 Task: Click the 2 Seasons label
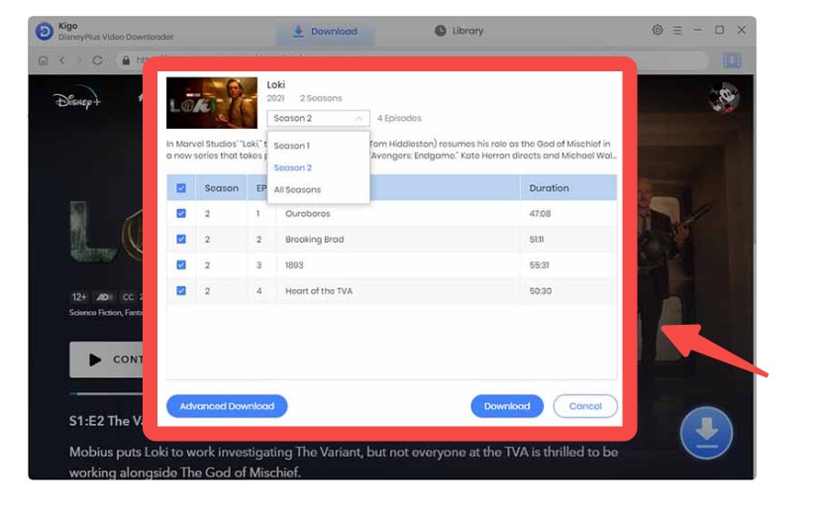click(321, 98)
